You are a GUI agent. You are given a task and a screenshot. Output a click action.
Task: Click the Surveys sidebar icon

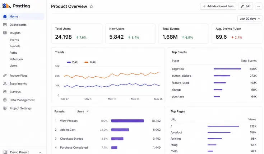coord(5,92)
